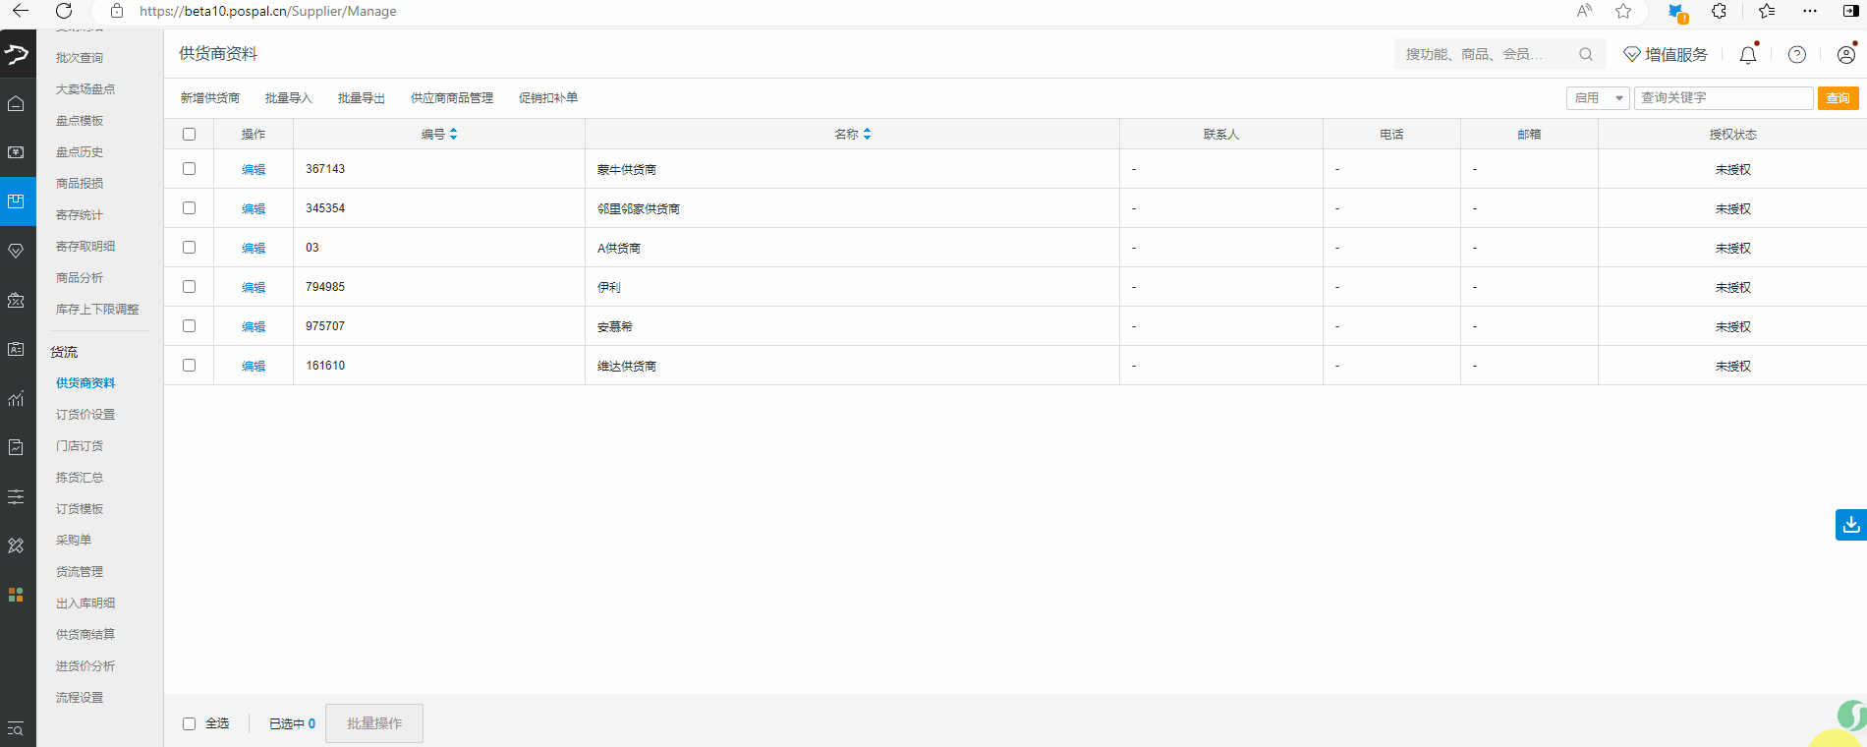Select 供货商结算 from the sidebar
Image resolution: width=1867 pixels, height=747 pixels.
[x=85, y=635]
